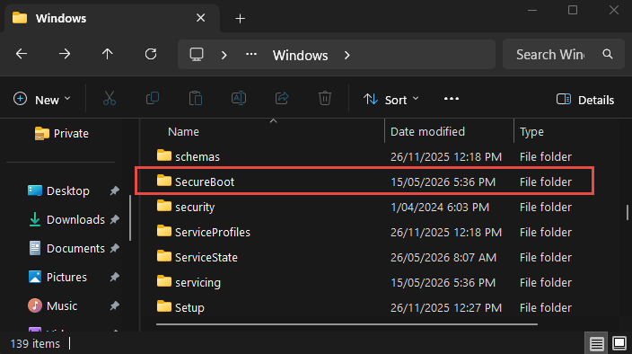Image resolution: width=632 pixels, height=354 pixels.
Task: Open Desktop in quick access
Action: 58,190
